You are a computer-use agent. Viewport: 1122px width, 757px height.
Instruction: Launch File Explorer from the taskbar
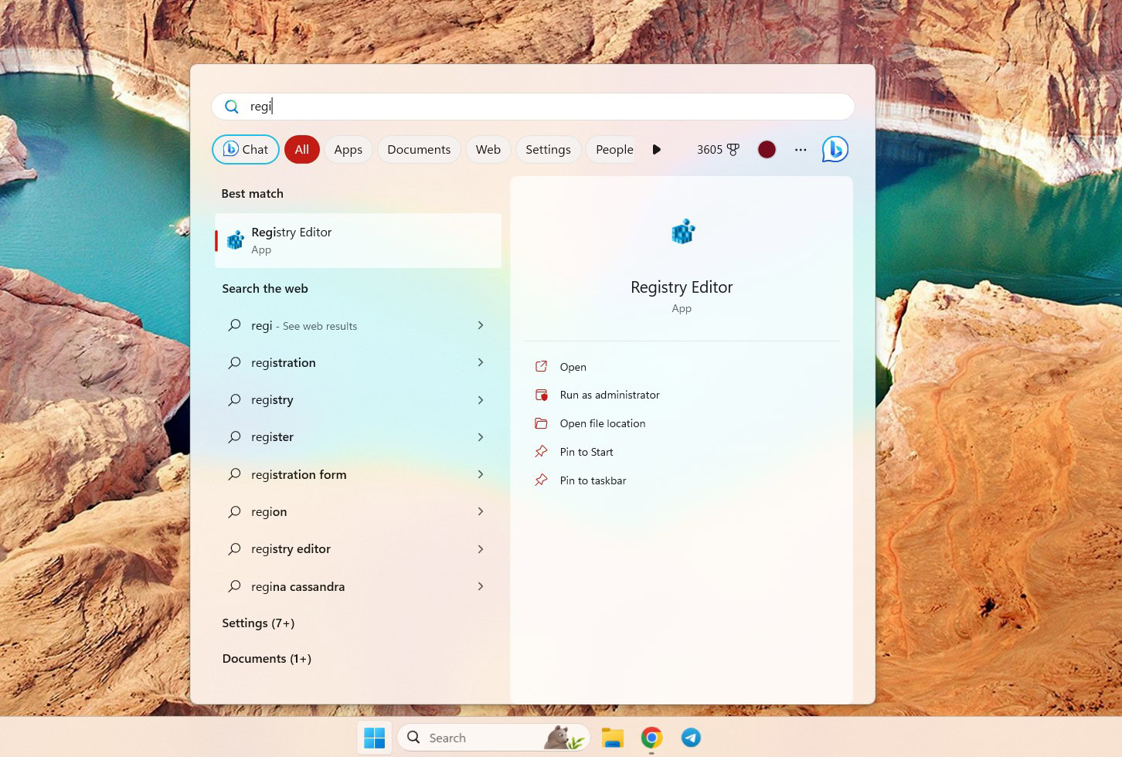point(613,738)
